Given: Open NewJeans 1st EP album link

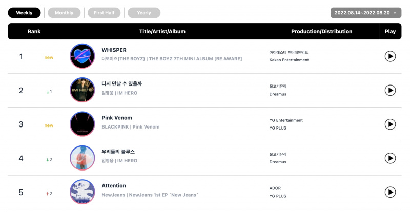Looking at the screenshot, I should [x=163, y=195].
